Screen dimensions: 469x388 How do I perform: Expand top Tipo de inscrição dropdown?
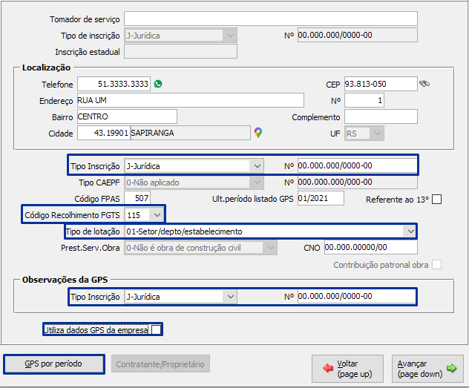(x=230, y=36)
